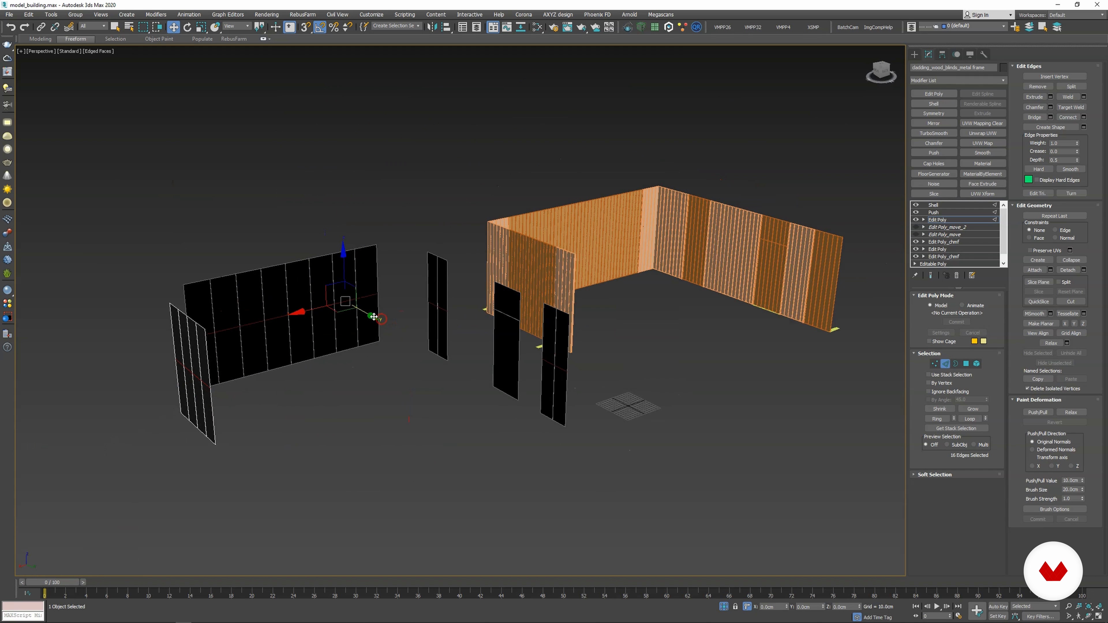Toggle Angle Snap icon

[x=320, y=27]
